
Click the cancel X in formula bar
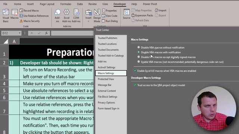(32, 33)
